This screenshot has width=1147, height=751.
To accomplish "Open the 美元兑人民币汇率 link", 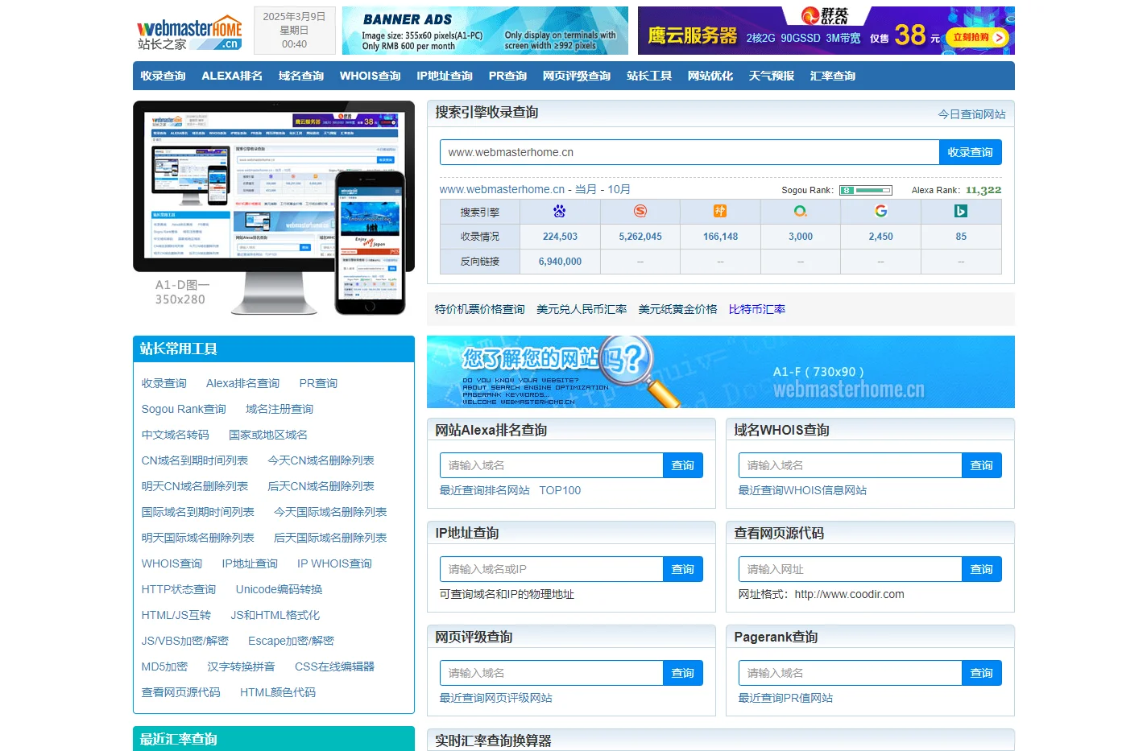I will (582, 309).
